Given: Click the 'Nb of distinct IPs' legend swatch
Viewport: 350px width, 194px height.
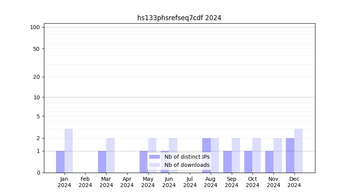Looking at the screenshot, I should (x=154, y=157).
